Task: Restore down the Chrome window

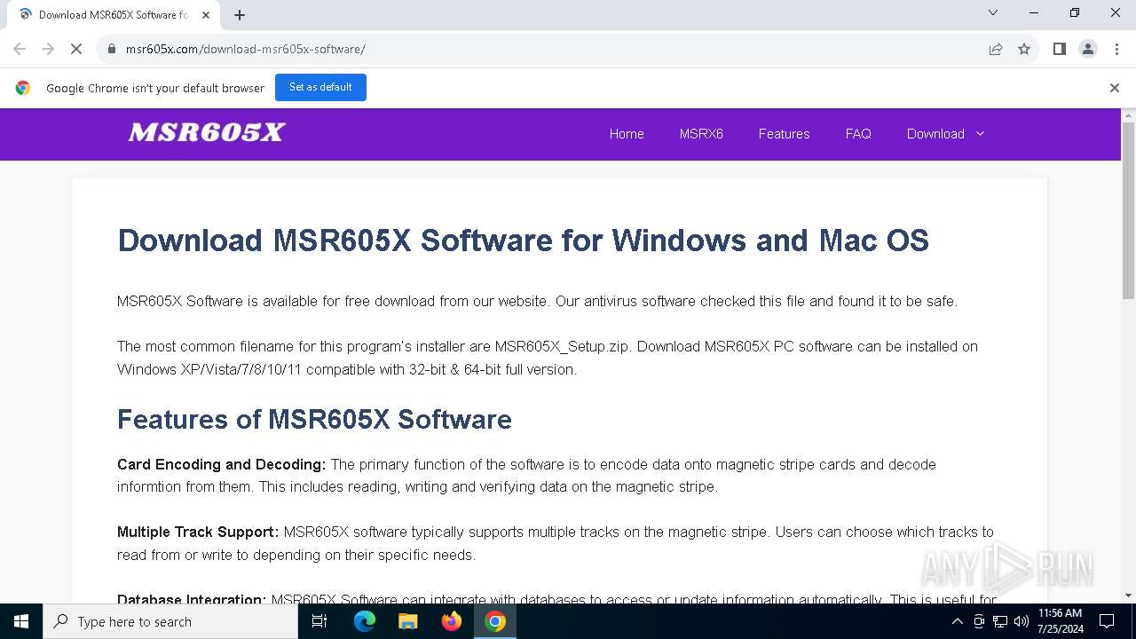Action: point(1075,12)
